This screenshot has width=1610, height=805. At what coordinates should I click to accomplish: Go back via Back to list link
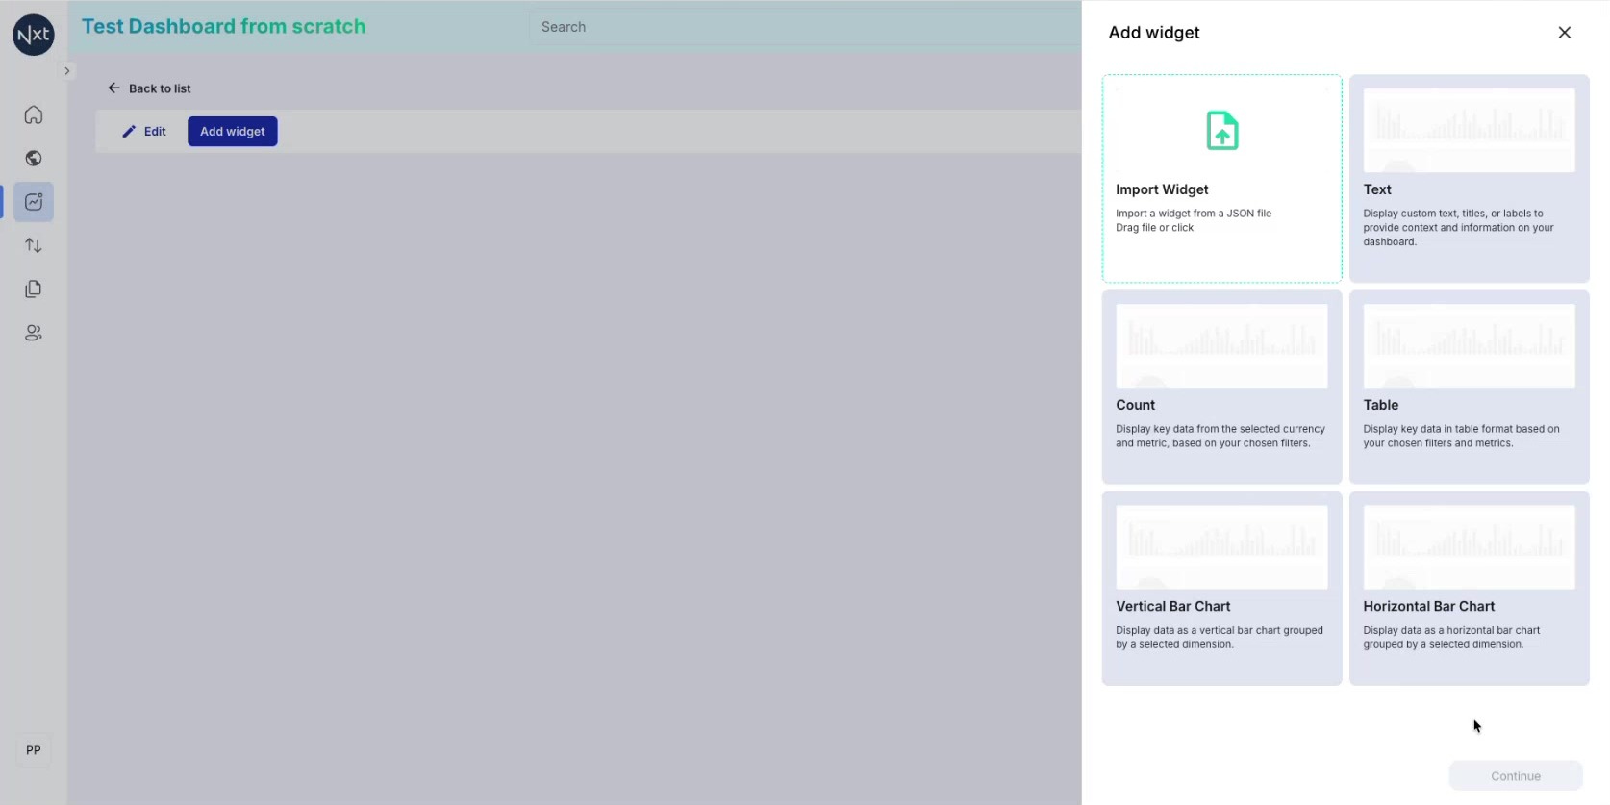coord(160,88)
